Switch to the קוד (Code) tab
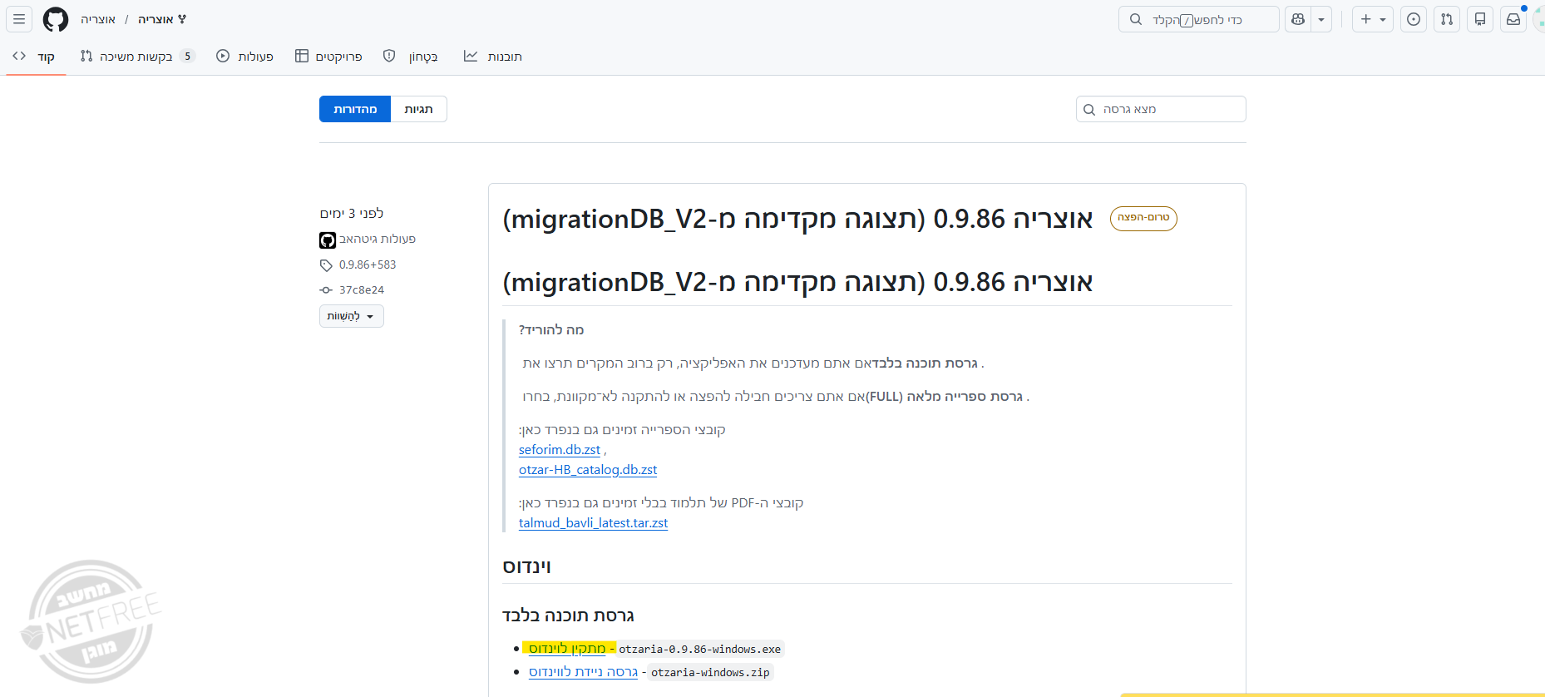1545x697 pixels. 35,57
